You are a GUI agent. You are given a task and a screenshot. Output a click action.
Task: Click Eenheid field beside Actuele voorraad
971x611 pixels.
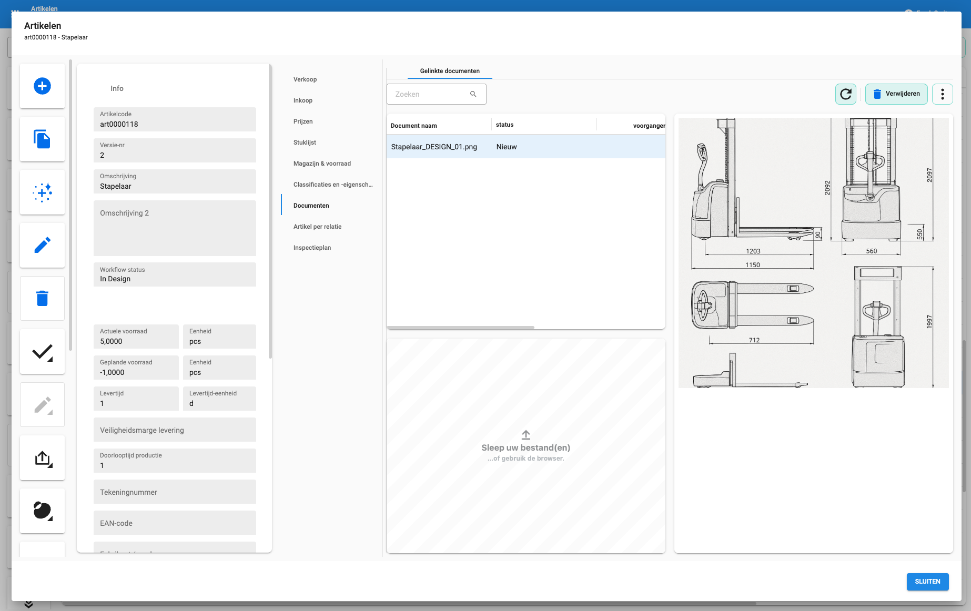coord(219,337)
